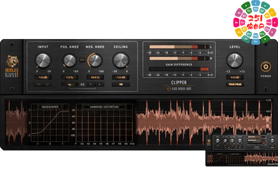The height and width of the screenshot is (189, 278).
Task: Click the Input gain knob
Action: [43, 60]
